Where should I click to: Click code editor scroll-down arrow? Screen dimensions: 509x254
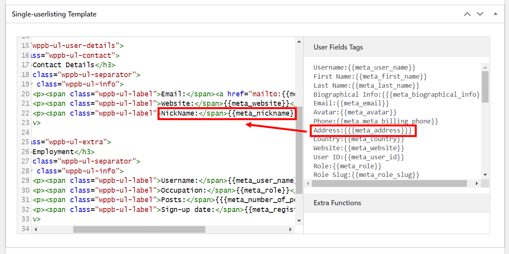click(299, 221)
